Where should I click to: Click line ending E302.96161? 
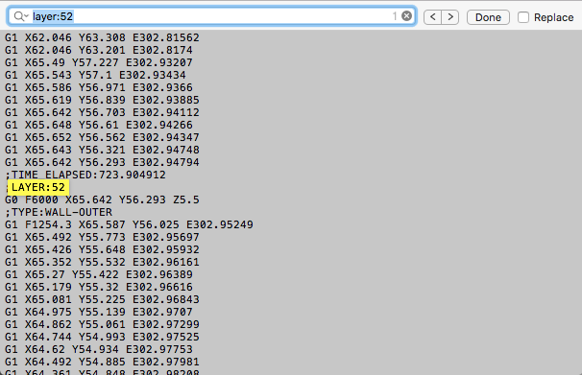pyautogui.click(x=102, y=262)
